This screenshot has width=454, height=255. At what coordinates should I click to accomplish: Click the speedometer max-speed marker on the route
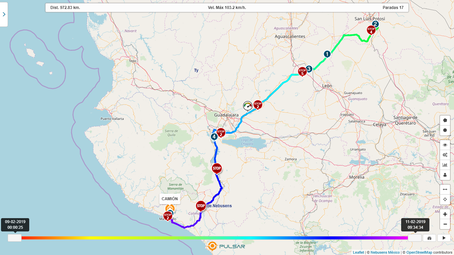[248, 106]
